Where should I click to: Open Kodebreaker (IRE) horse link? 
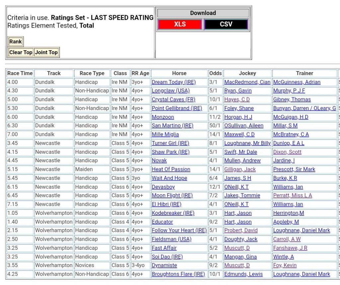click(x=173, y=213)
